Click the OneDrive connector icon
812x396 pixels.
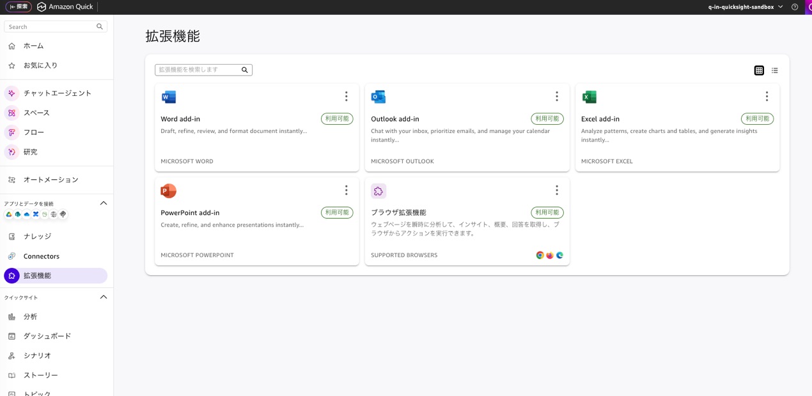point(27,214)
